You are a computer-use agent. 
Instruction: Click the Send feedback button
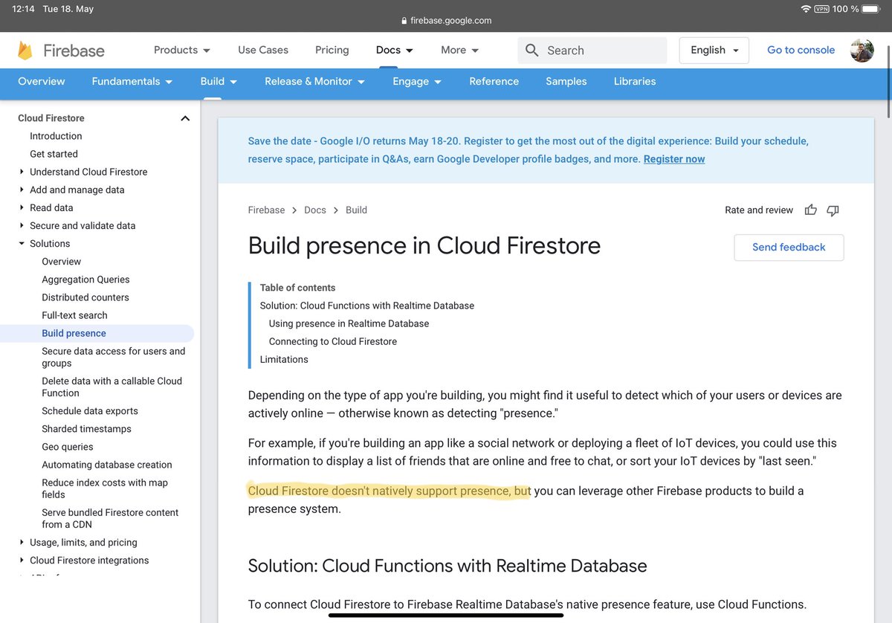(789, 247)
